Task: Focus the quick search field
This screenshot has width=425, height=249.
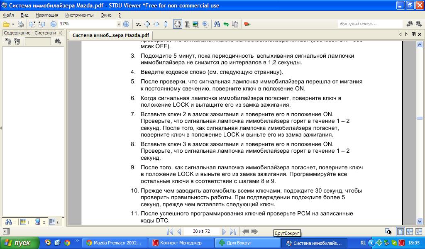Action: click(370, 24)
